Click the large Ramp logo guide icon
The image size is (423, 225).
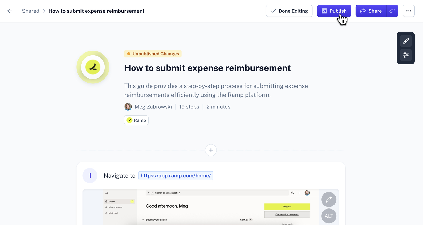click(x=93, y=67)
